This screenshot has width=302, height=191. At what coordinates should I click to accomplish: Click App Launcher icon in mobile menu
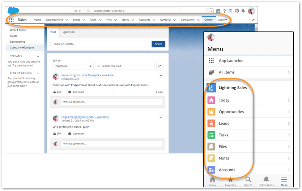click(x=211, y=61)
